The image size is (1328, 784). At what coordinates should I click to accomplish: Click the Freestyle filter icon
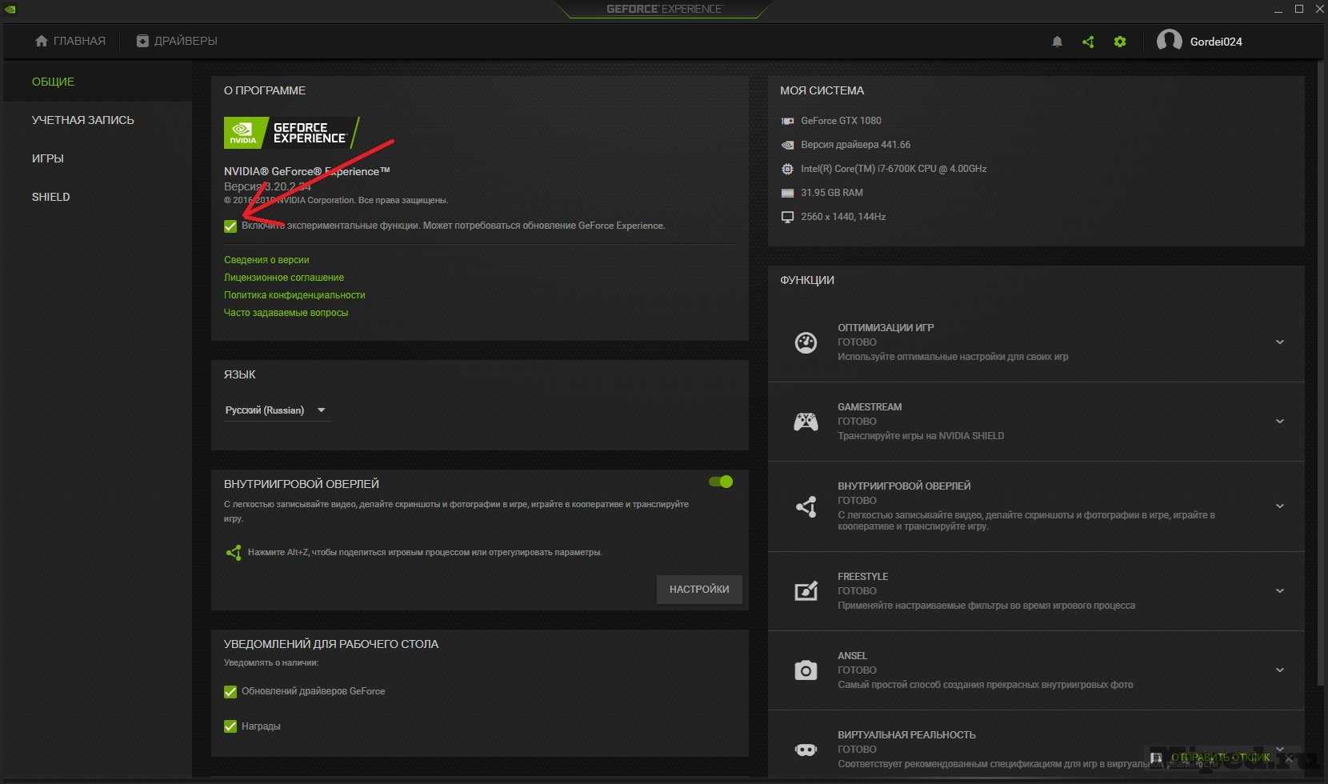[806, 591]
